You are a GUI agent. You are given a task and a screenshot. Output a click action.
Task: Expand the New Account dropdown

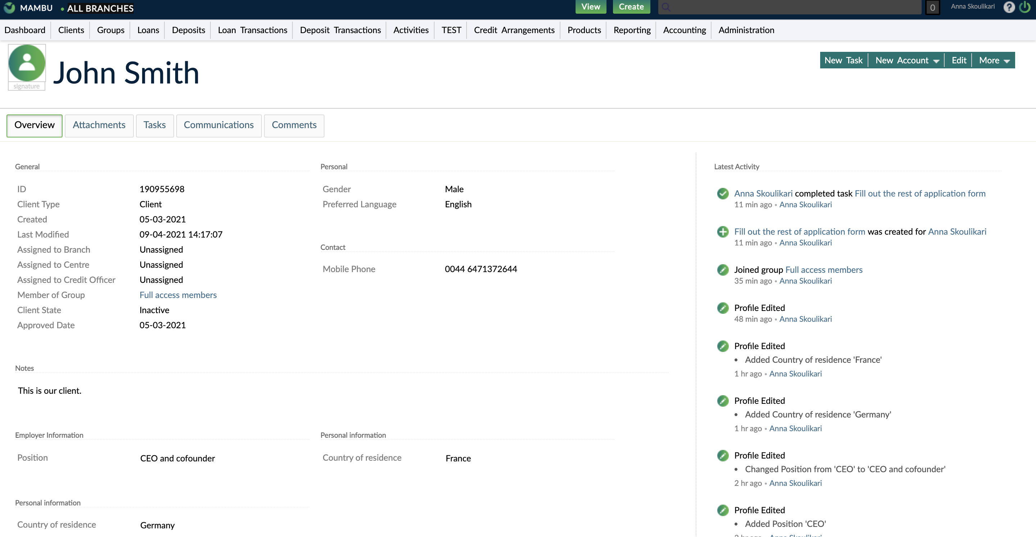(x=906, y=60)
